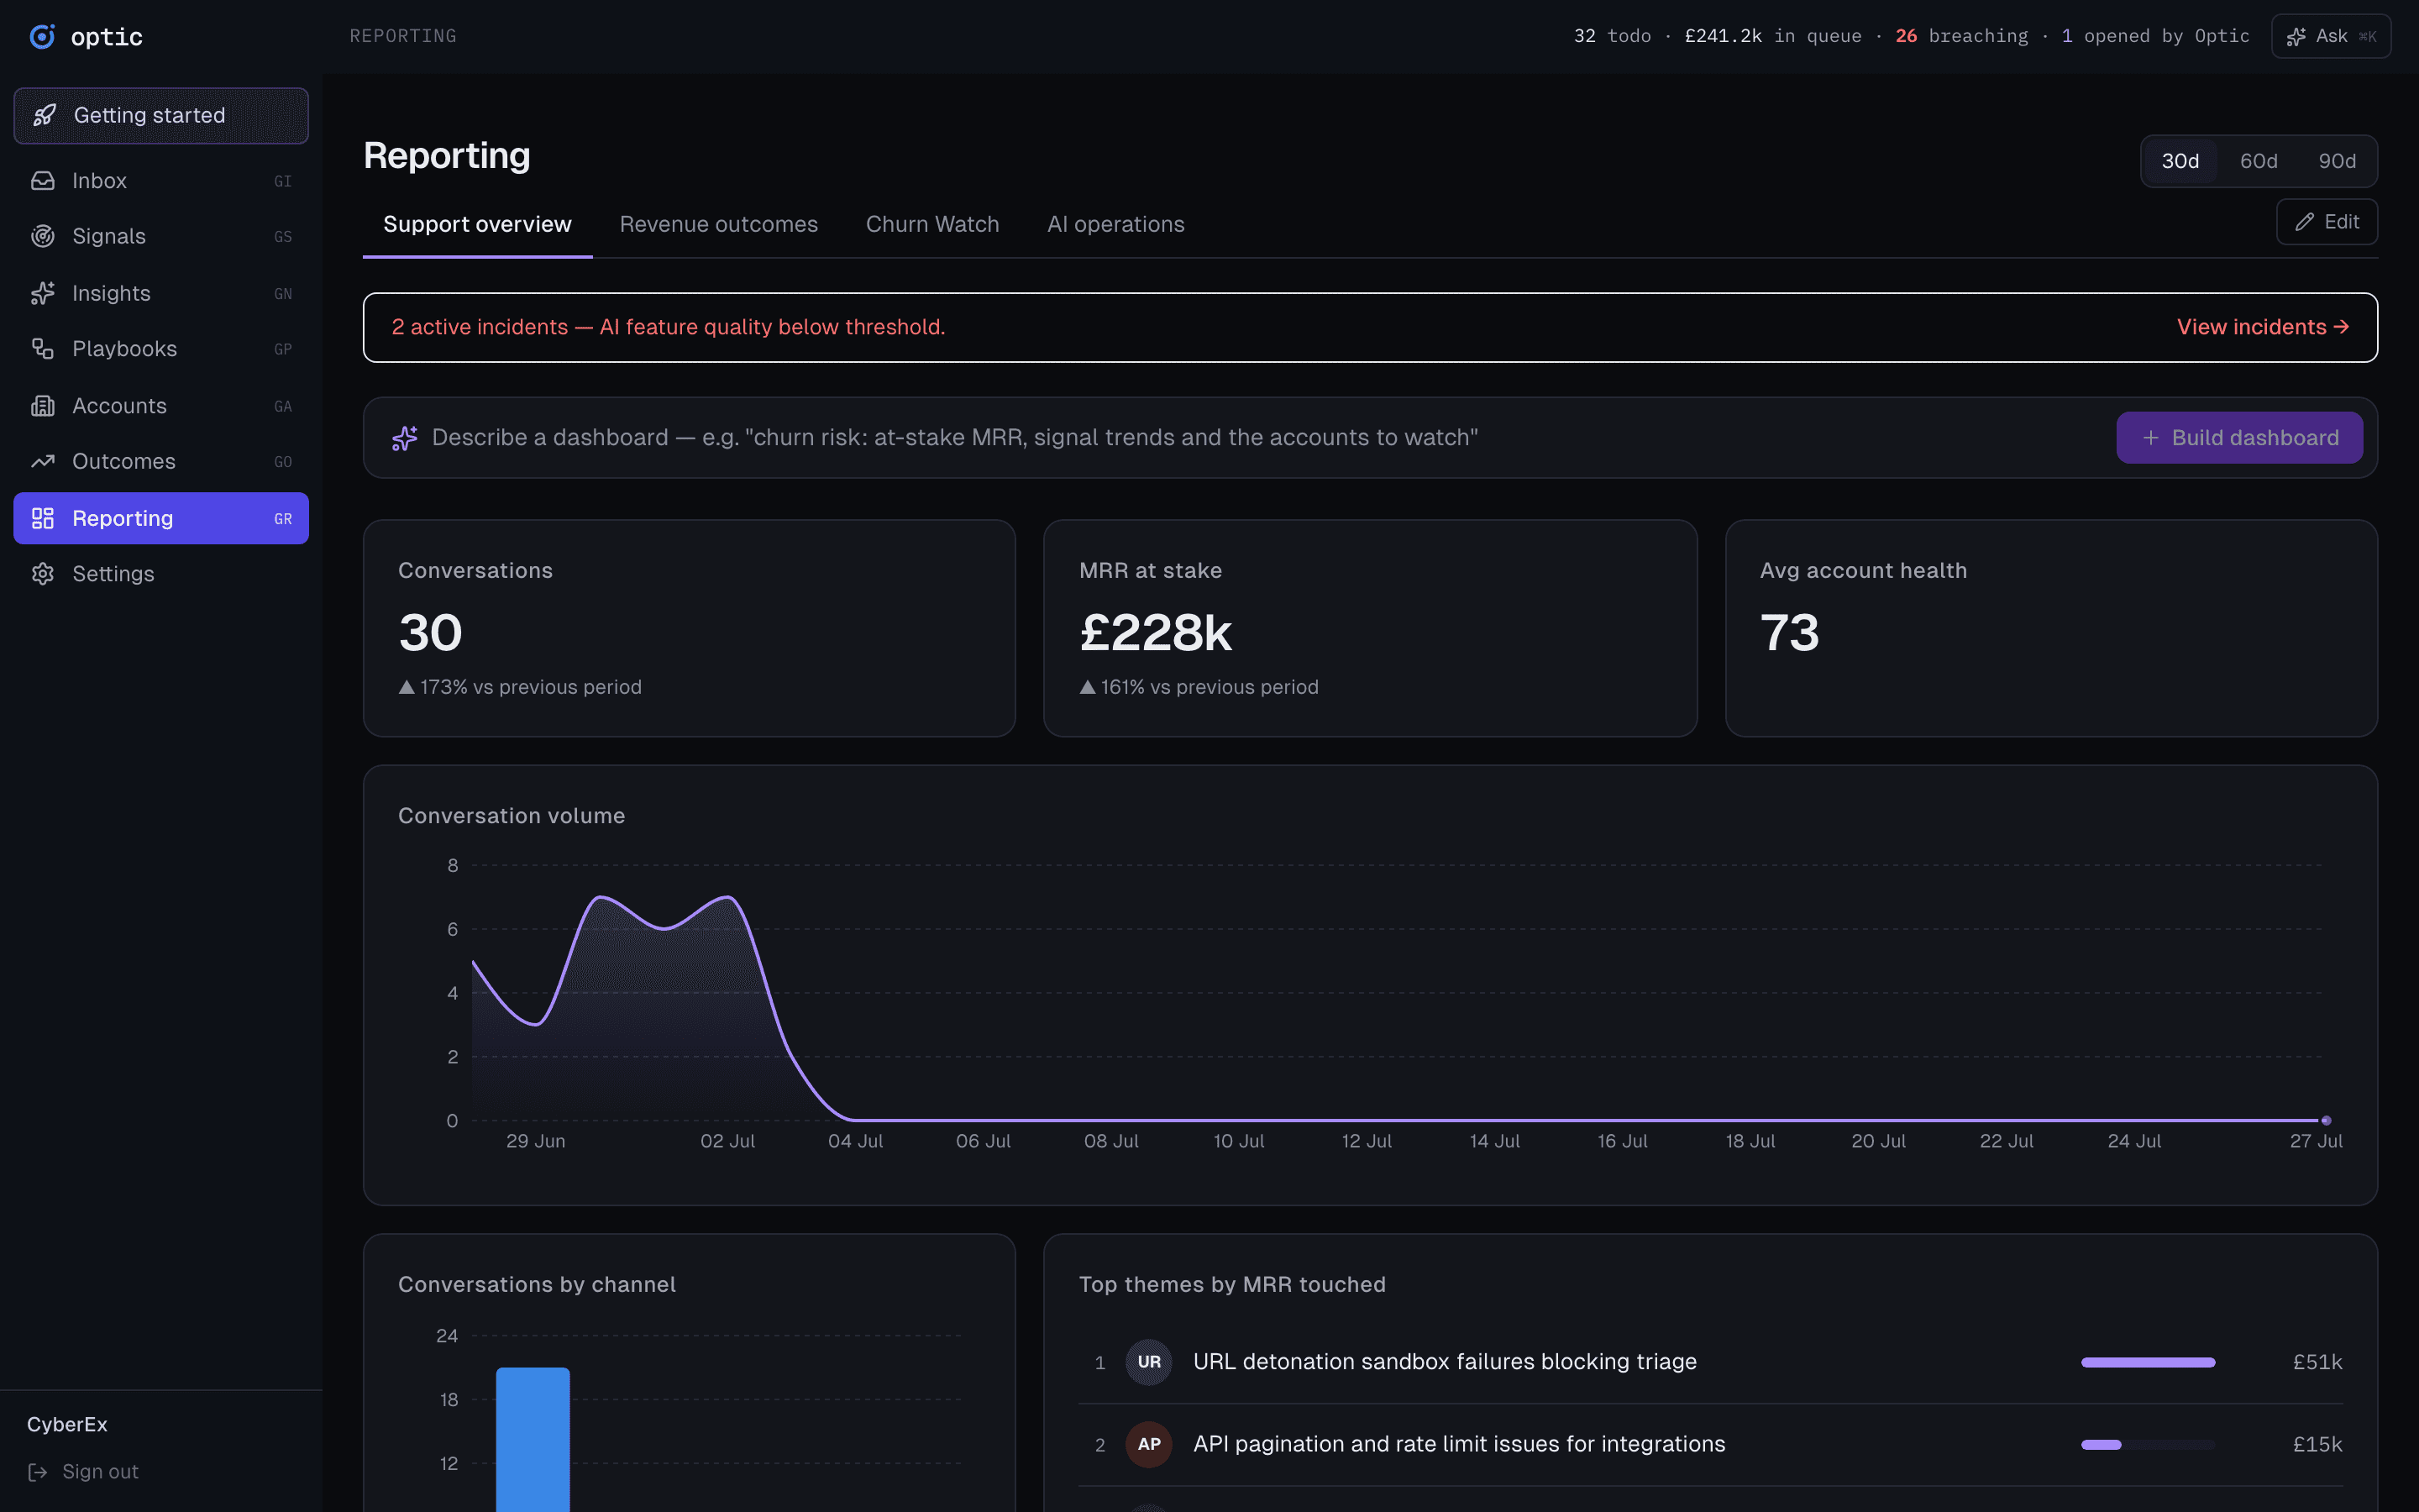
Task: Click the 27 Jul endpoint on volume chart
Action: pyautogui.click(x=2326, y=1120)
